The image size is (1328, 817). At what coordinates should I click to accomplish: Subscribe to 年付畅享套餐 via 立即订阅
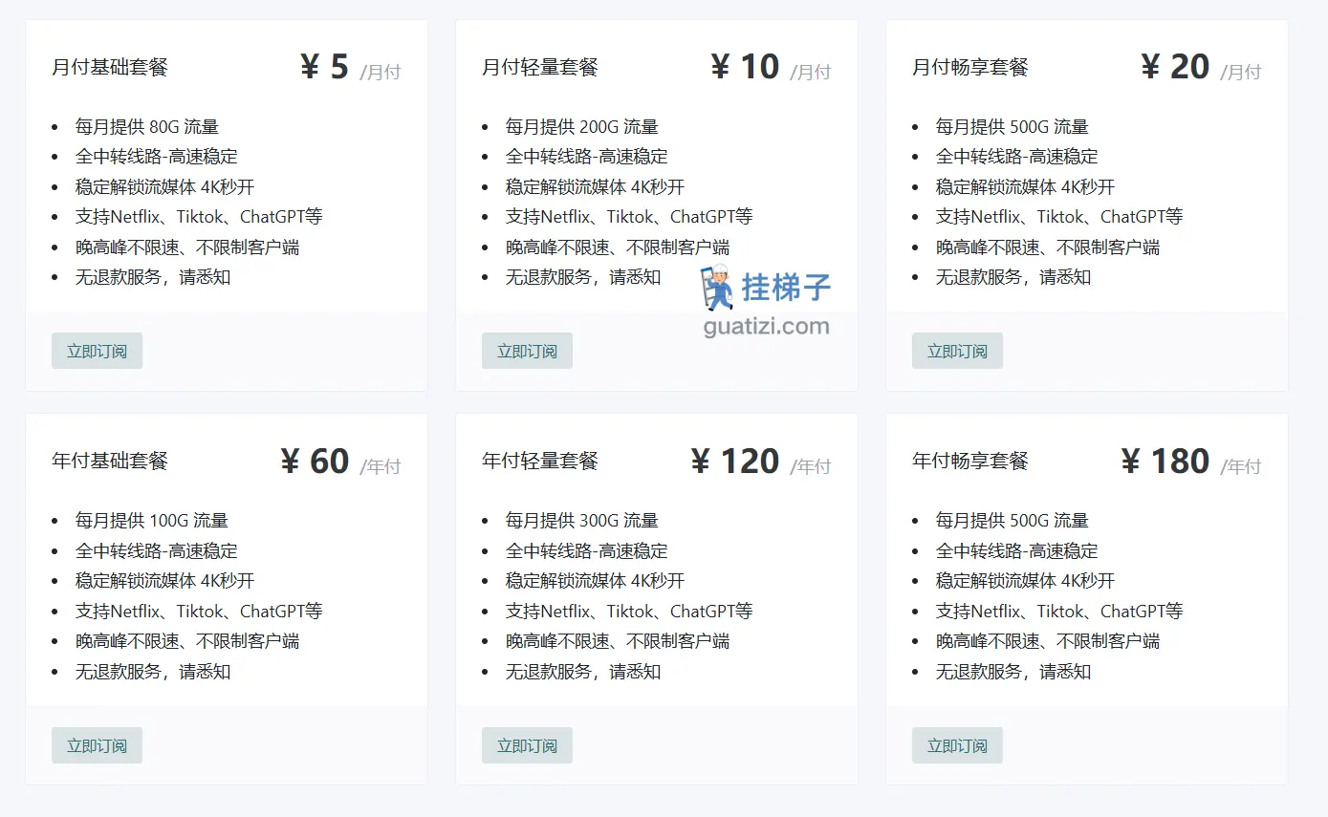click(x=957, y=745)
